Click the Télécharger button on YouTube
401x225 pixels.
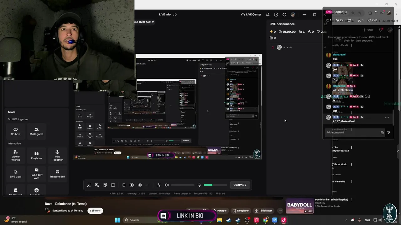[x=263, y=211]
